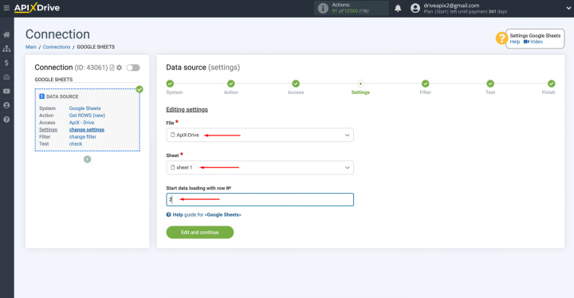Click the connection document copy icon
This screenshot has width=574, height=298.
[x=112, y=68]
